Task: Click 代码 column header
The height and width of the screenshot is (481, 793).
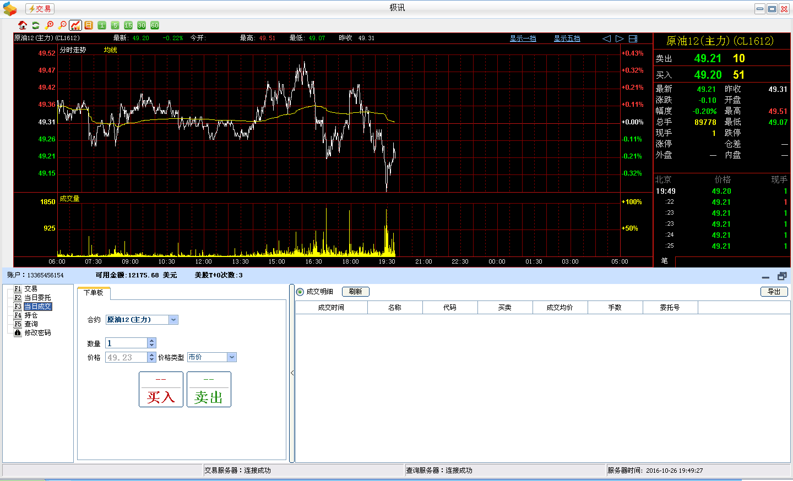Action: click(x=450, y=308)
